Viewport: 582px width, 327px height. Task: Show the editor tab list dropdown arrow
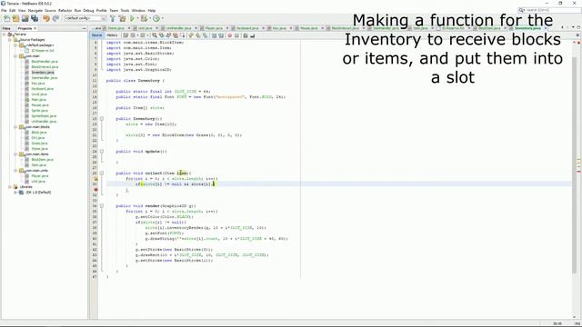(572, 28)
